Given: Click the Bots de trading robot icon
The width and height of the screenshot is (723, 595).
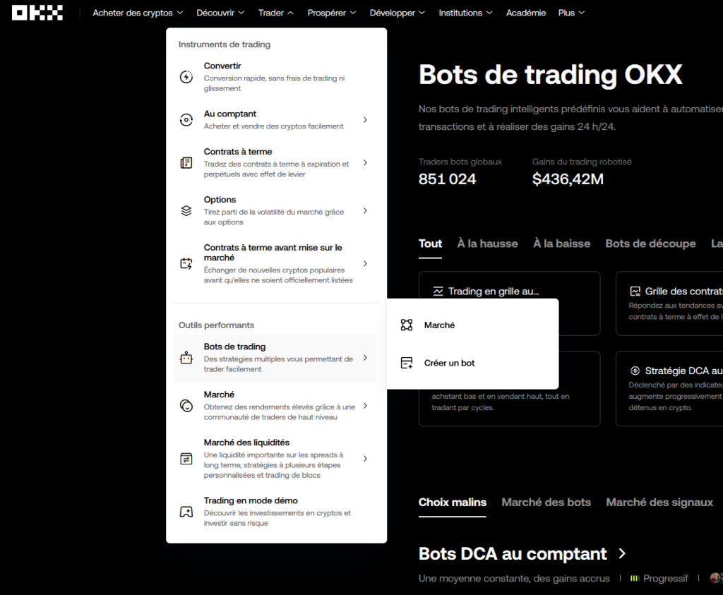Looking at the screenshot, I should point(186,358).
